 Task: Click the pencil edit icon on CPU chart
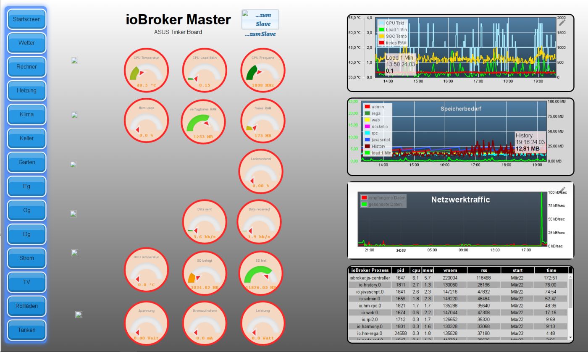click(562, 22)
